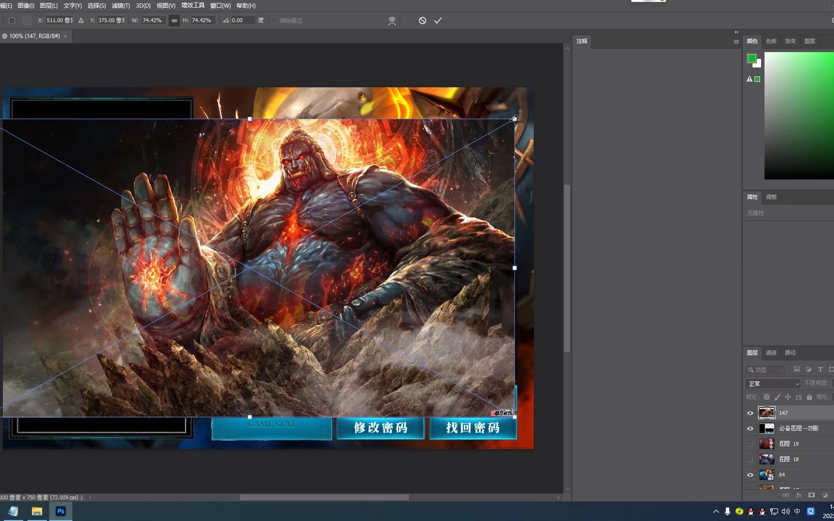Show layer 图层 18 visibility box
The width and height of the screenshot is (834, 521).
(750, 459)
